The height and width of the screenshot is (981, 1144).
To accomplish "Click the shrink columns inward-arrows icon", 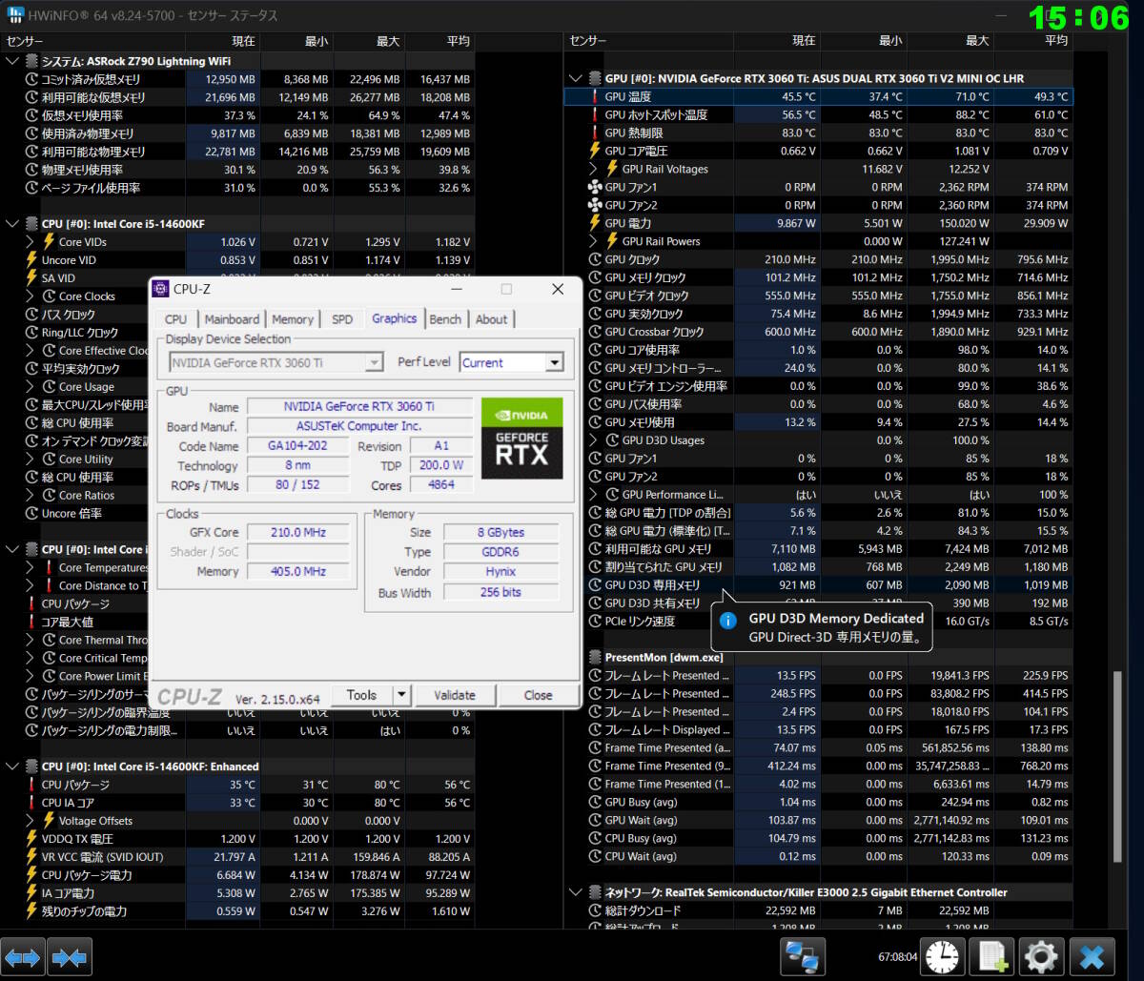I will [x=70, y=956].
